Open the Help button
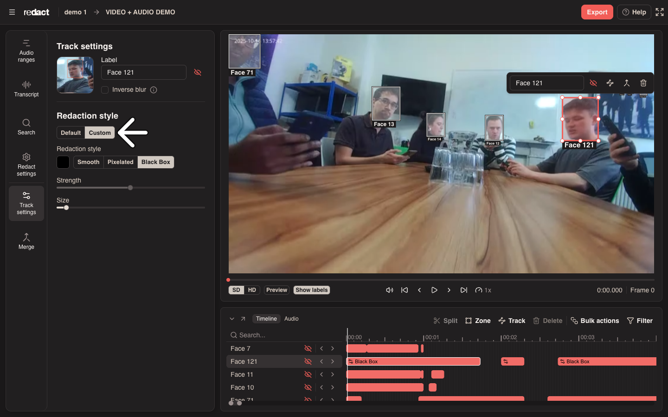Viewport: 668px width, 417px height. tap(634, 12)
